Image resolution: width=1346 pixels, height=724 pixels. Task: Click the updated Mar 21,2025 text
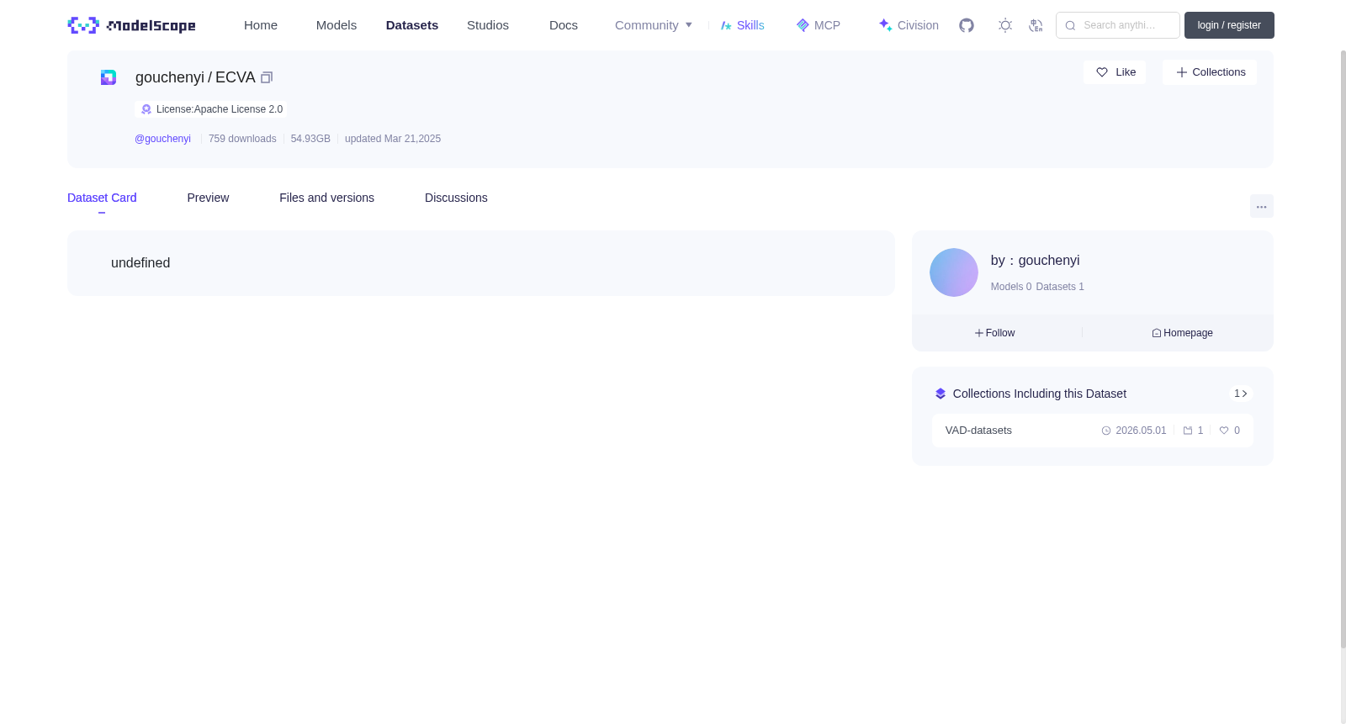[393, 139]
